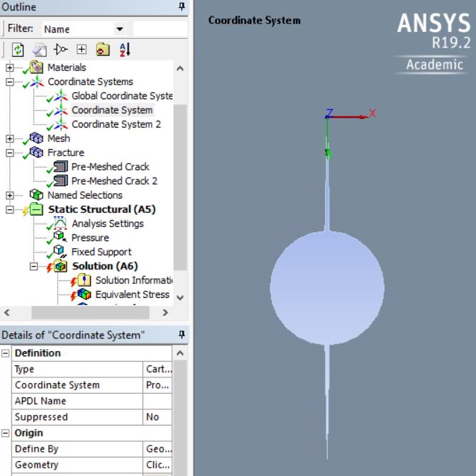Select the Fixed Support item

101,252
